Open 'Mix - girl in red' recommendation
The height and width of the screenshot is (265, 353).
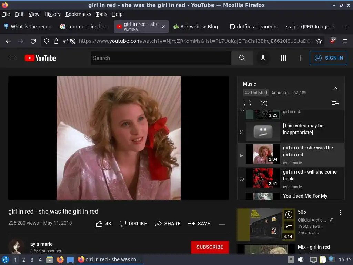[x=314, y=247]
